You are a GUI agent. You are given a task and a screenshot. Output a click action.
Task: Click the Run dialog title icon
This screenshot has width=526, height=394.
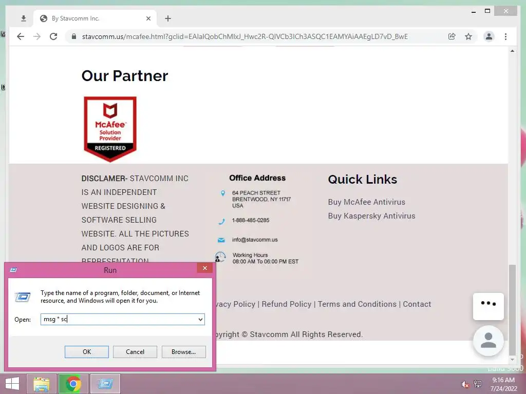tap(14, 270)
